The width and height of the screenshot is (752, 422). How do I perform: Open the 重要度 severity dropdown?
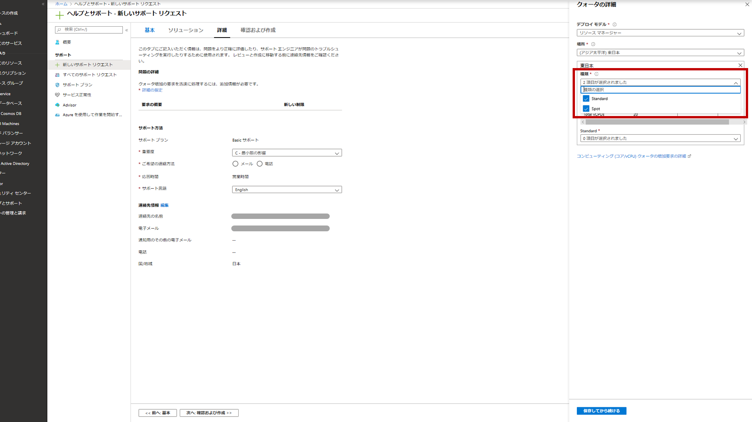[287, 153]
